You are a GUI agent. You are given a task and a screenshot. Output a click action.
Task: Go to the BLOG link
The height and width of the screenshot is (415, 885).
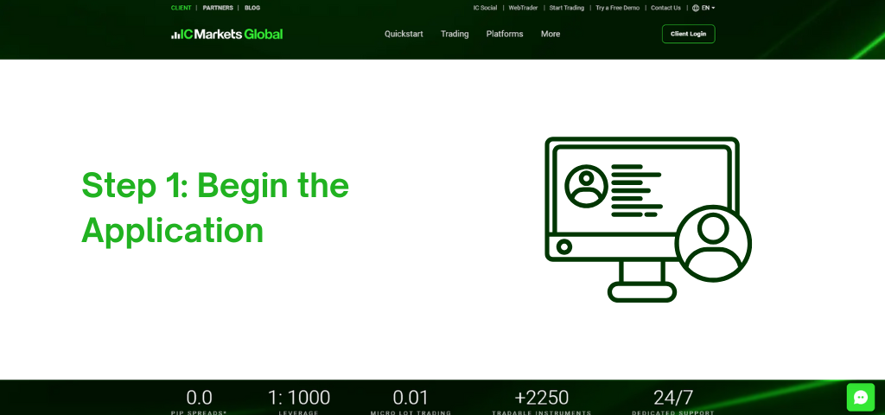pyautogui.click(x=252, y=8)
